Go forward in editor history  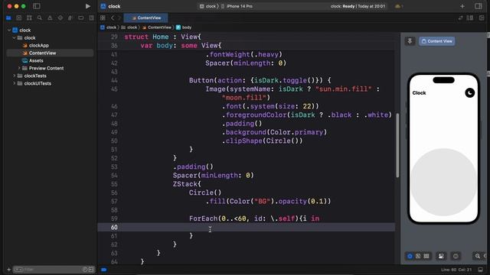[119, 18]
